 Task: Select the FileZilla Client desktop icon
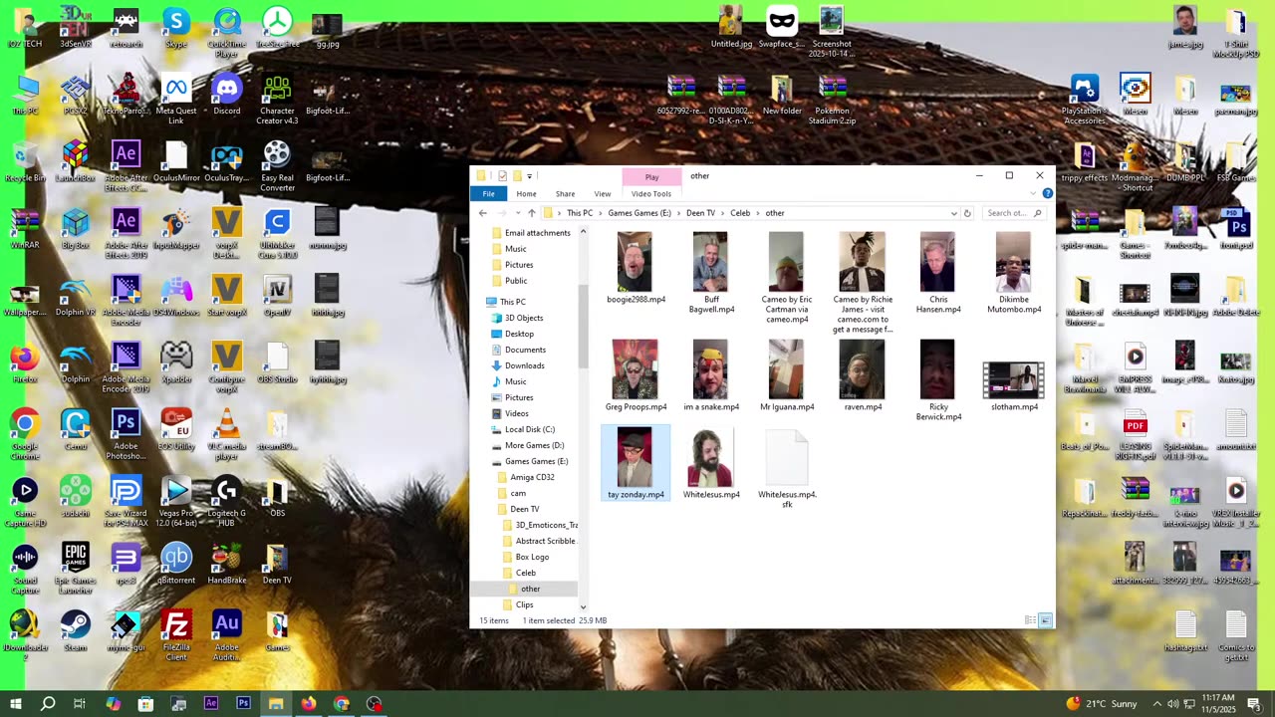[x=176, y=636]
